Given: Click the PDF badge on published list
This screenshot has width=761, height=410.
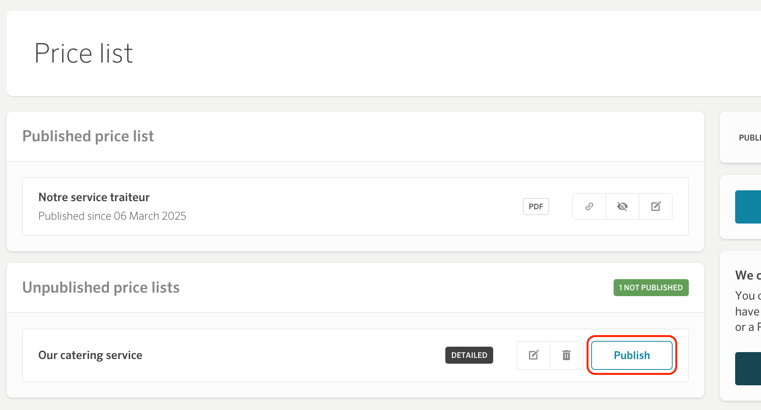Looking at the screenshot, I should point(536,207).
